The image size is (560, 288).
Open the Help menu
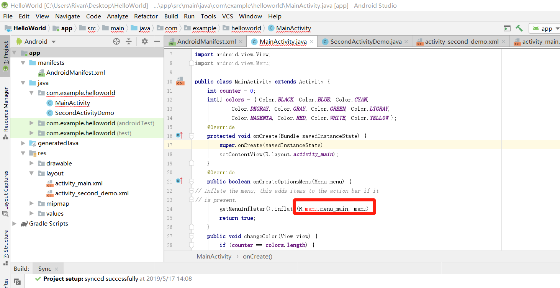pyautogui.click(x=275, y=16)
